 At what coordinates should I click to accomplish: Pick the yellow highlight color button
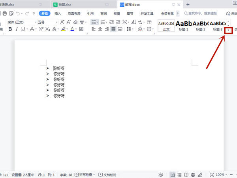click(64, 29)
